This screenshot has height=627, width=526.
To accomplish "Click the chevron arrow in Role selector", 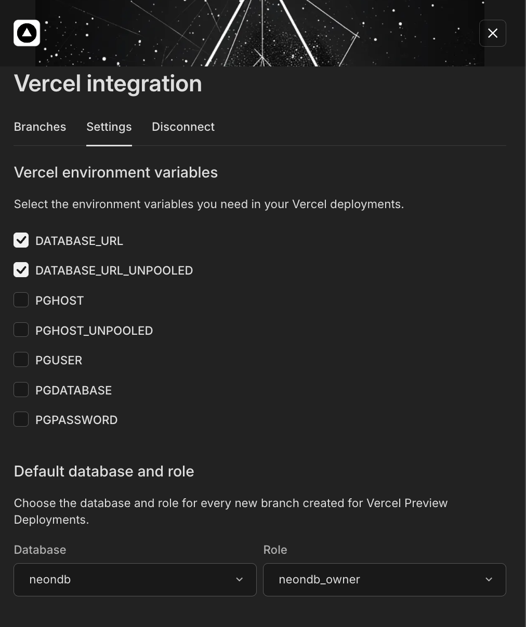I will 489,579.
